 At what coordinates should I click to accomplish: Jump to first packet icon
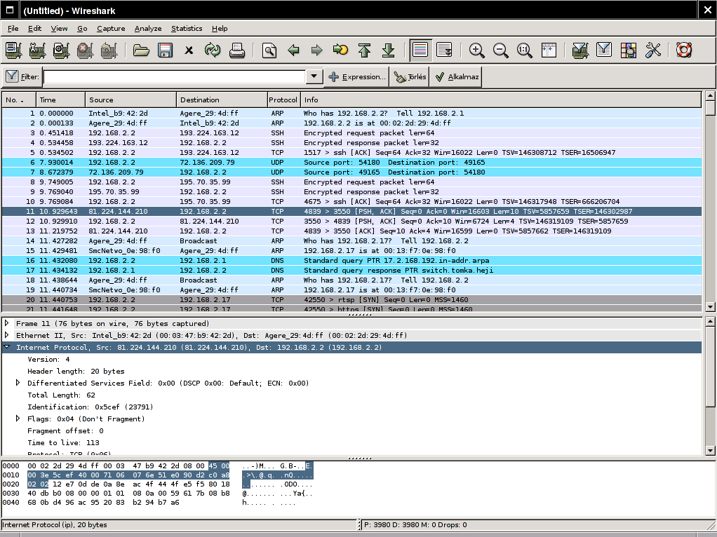(364, 50)
